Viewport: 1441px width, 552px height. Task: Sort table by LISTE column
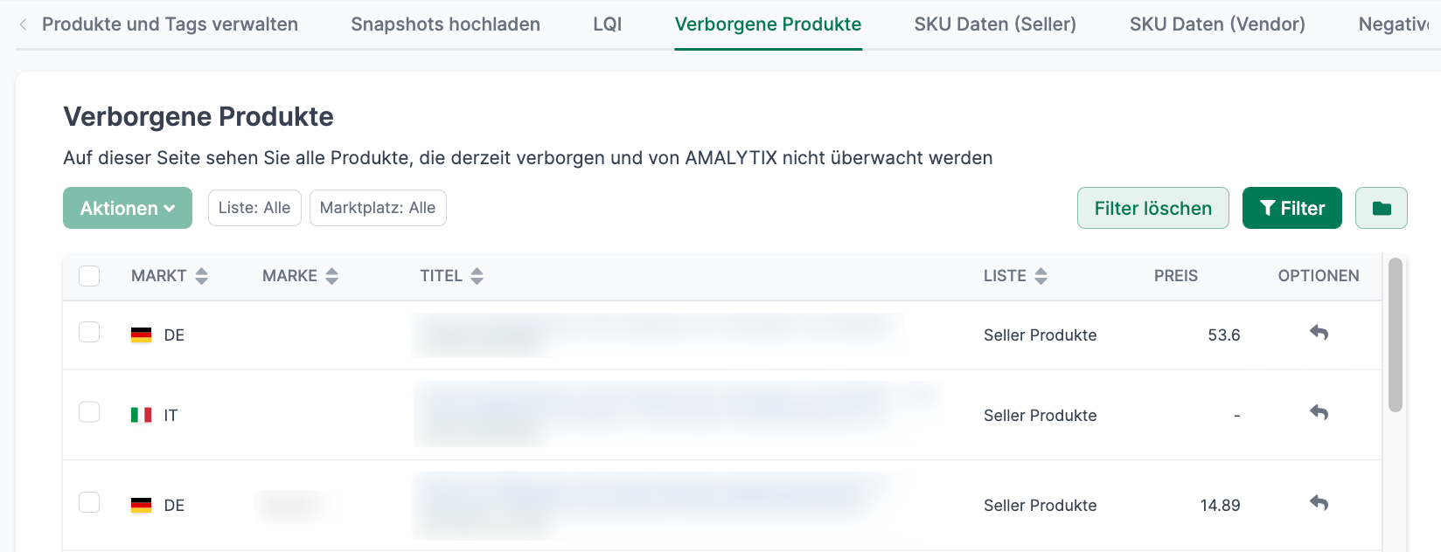(x=1041, y=276)
